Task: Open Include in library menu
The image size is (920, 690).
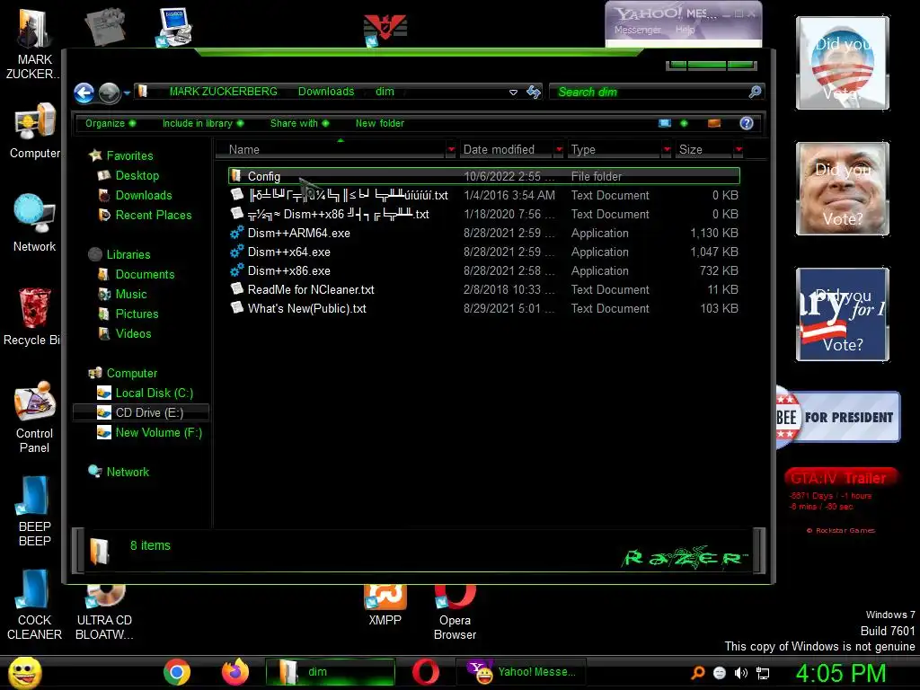Action: point(202,123)
